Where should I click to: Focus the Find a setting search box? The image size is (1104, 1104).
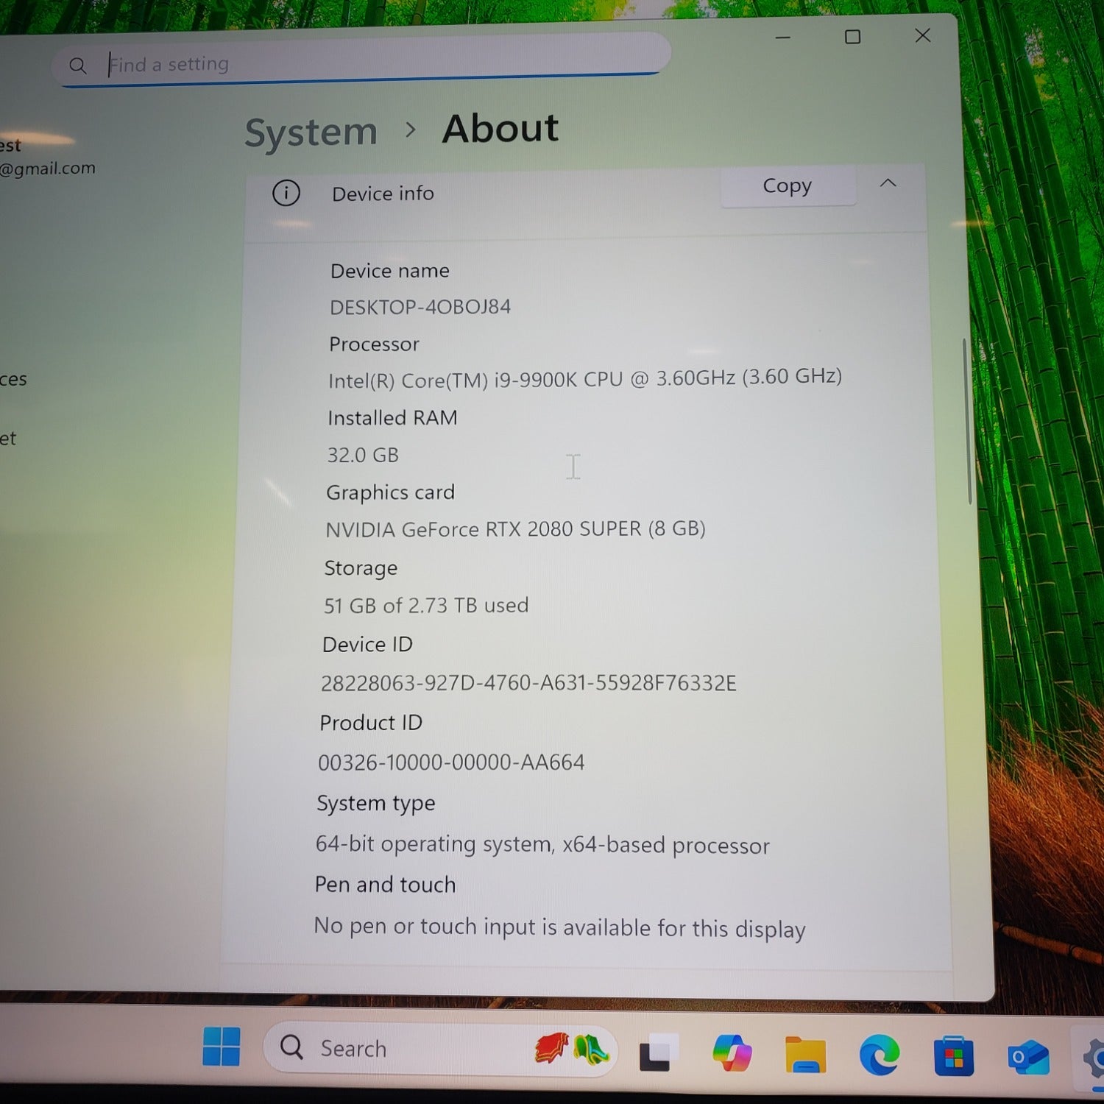coord(361,60)
